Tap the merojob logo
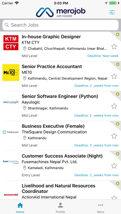The width and height of the screenshot is (121, 214). [61, 12]
